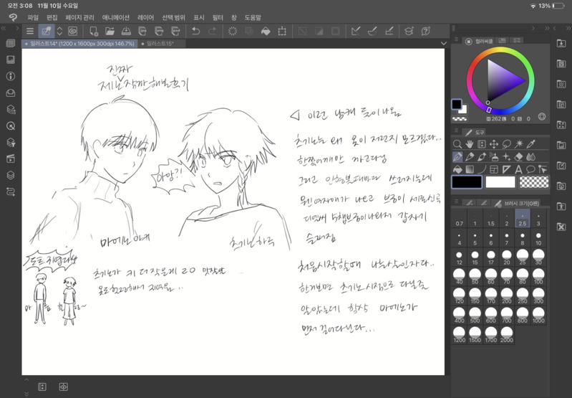
Task: Toggle the transparent color strip under color squares
Action: [460, 119]
